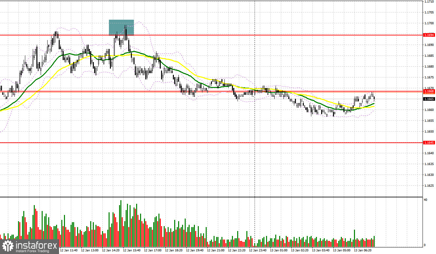436x254 pixels.
Task: Click the 1.1710 value on the price axis
Action: pyautogui.click(x=430, y=2)
